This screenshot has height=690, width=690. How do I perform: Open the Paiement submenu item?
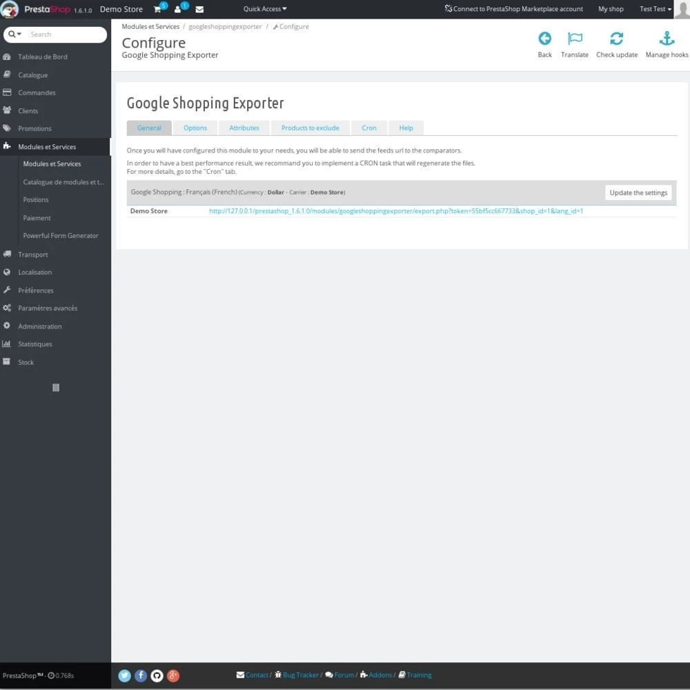37,218
